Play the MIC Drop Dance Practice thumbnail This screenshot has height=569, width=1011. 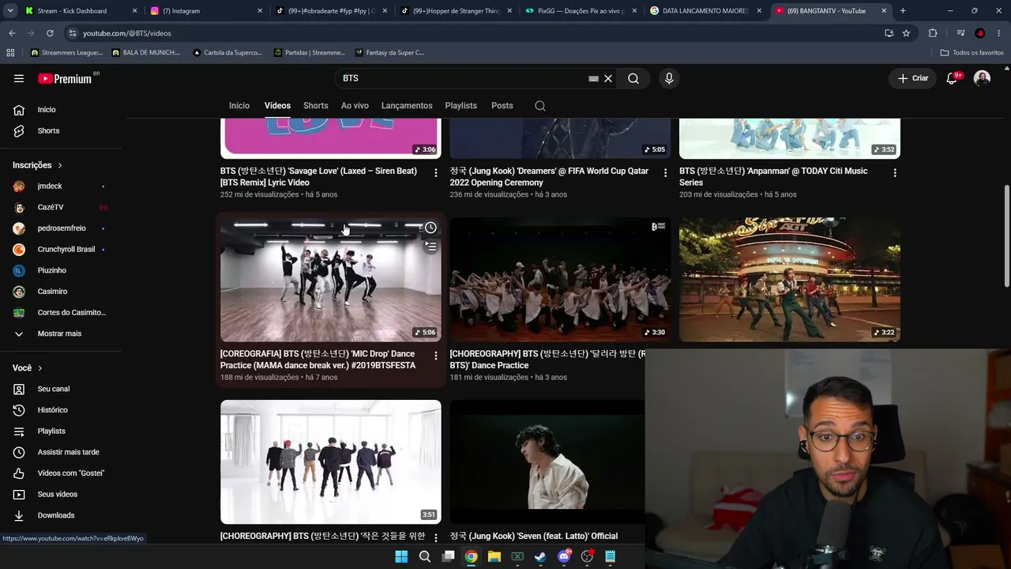click(x=330, y=280)
